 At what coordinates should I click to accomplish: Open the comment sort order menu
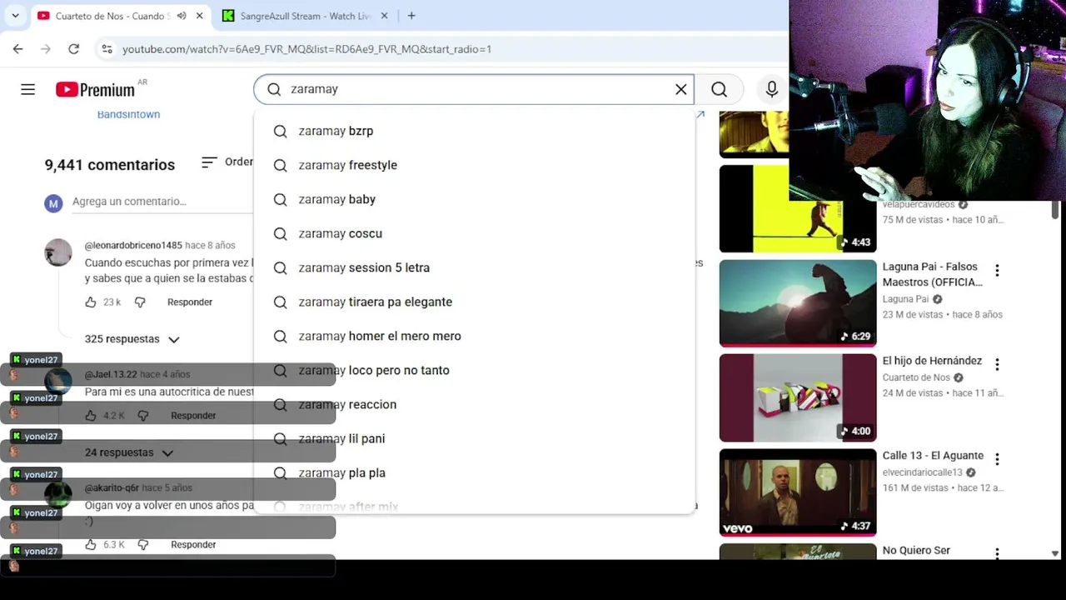point(227,162)
